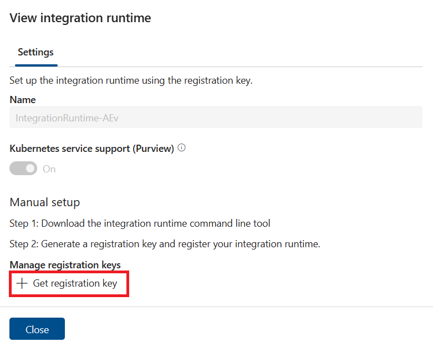This screenshot has height=352, width=433.
Task: Click the Get registration key link text
Action: (75, 283)
